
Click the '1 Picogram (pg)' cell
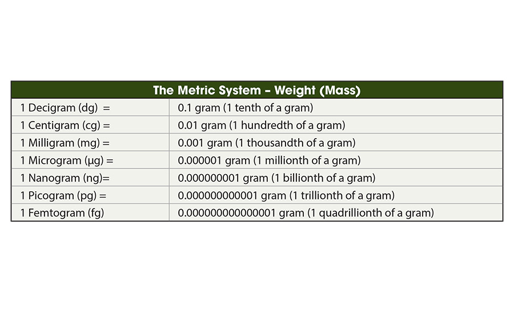click(x=62, y=196)
